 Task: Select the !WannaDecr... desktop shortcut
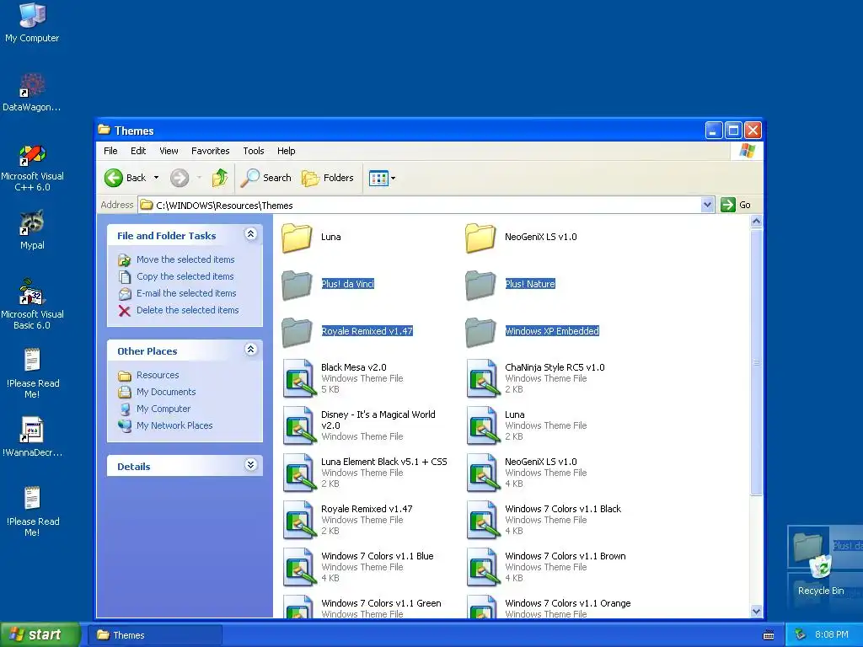[x=32, y=437]
